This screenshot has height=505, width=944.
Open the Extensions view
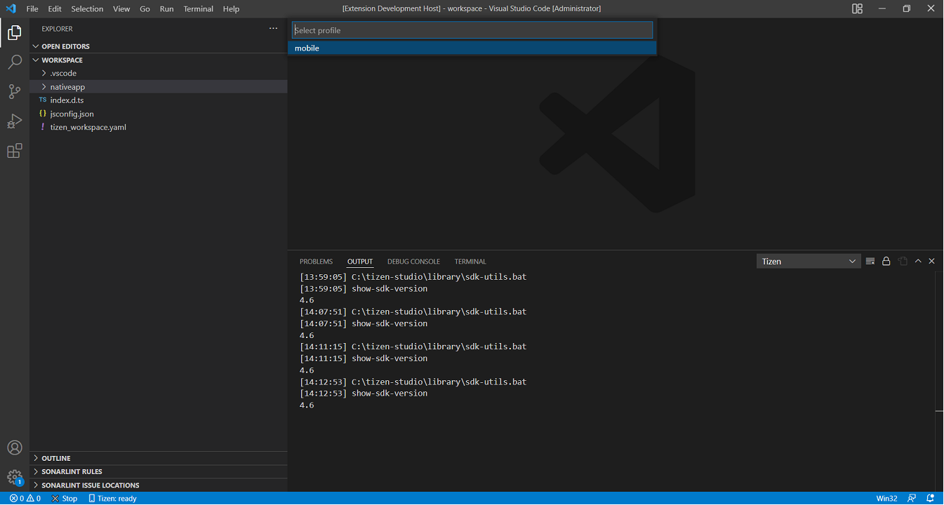pos(15,151)
